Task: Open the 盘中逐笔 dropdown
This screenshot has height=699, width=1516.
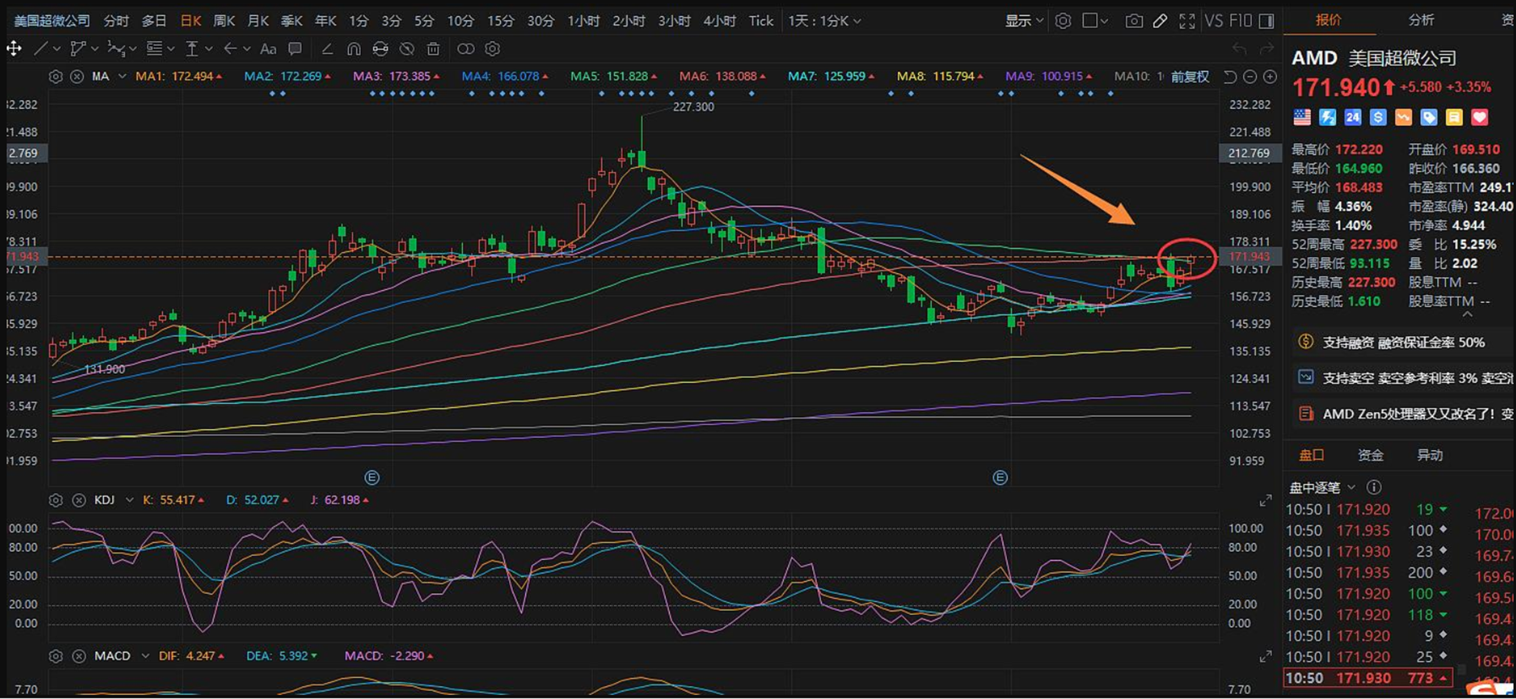Action: tap(1322, 487)
